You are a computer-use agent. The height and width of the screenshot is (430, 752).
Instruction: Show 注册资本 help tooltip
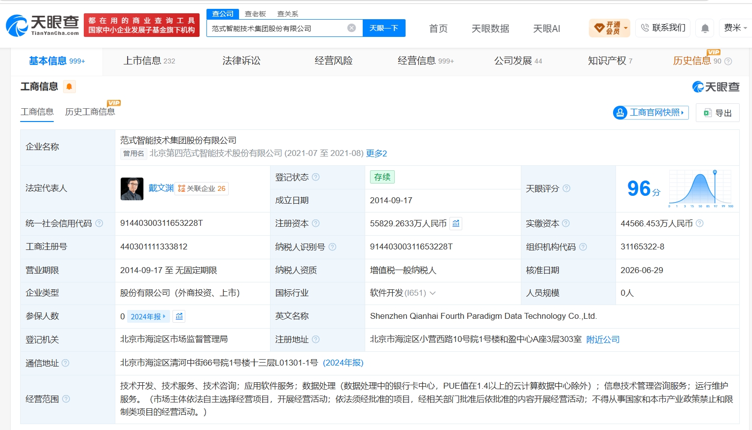[316, 223]
